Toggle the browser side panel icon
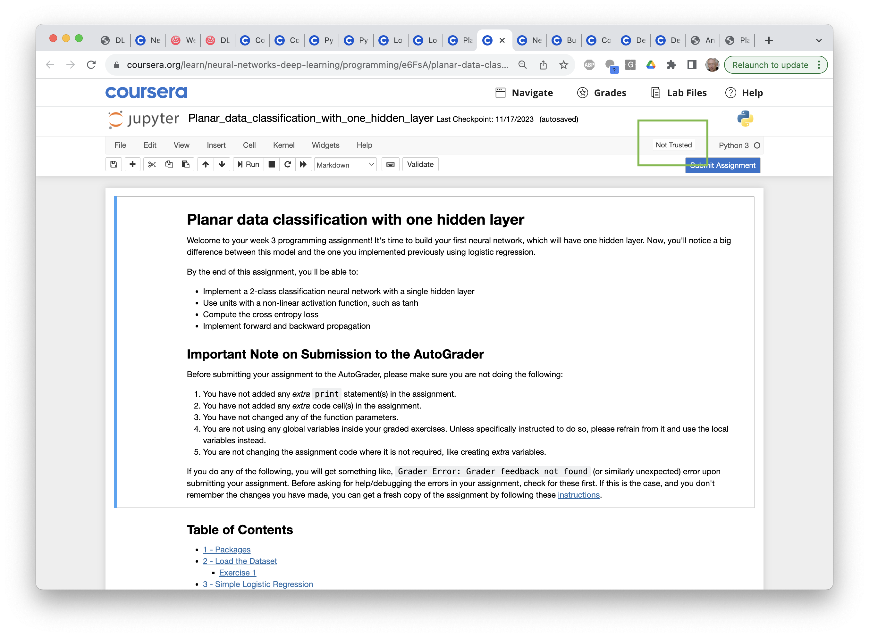This screenshot has height=637, width=869. 691,65
